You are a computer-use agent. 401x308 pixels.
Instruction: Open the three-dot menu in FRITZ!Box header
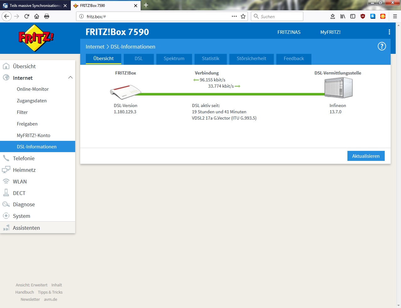point(389,32)
